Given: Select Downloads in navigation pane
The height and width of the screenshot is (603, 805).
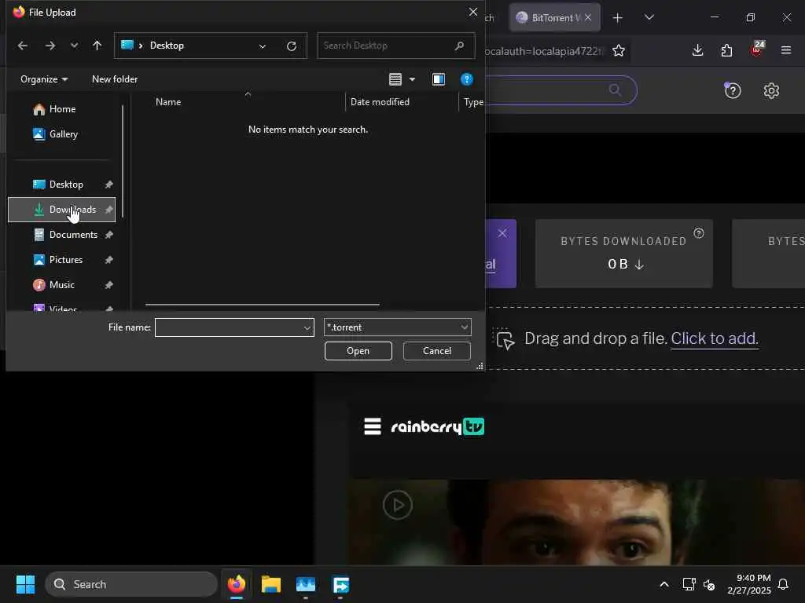Looking at the screenshot, I should pos(61,210).
